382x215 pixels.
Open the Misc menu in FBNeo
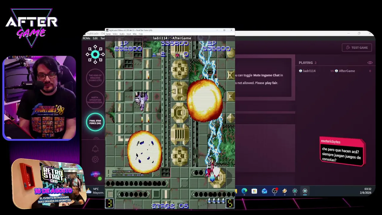point(135,34)
